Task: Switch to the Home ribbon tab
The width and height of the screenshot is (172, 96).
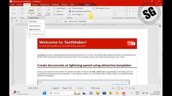Action: click(19, 5)
